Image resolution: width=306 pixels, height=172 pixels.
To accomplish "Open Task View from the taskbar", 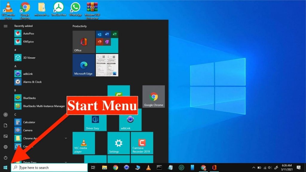I will (x=93, y=168).
